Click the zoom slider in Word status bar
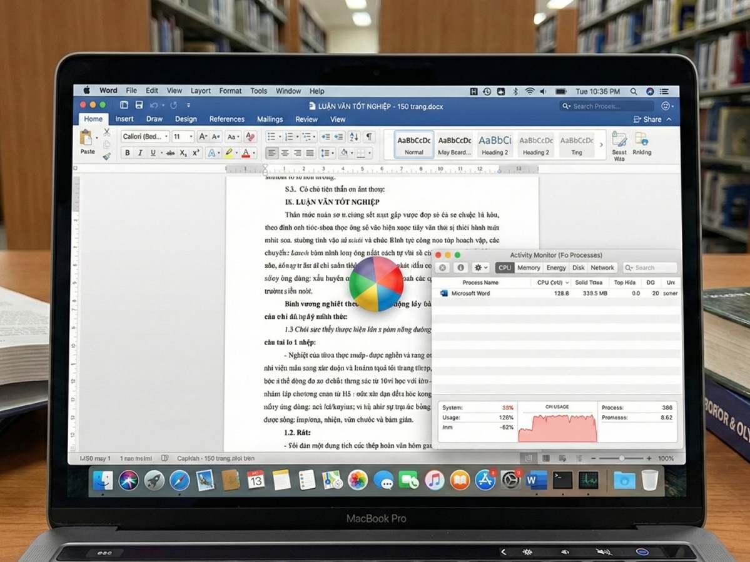 (621, 458)
